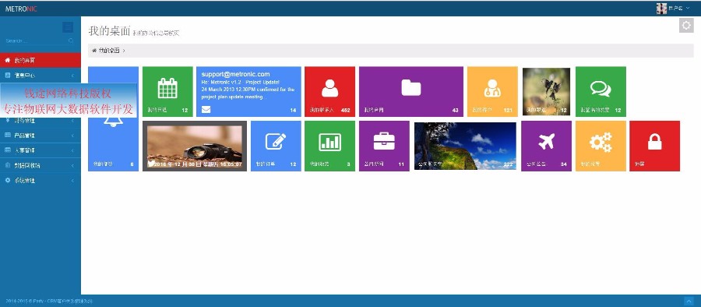Open the red contacts person tile

coord(330,91)
